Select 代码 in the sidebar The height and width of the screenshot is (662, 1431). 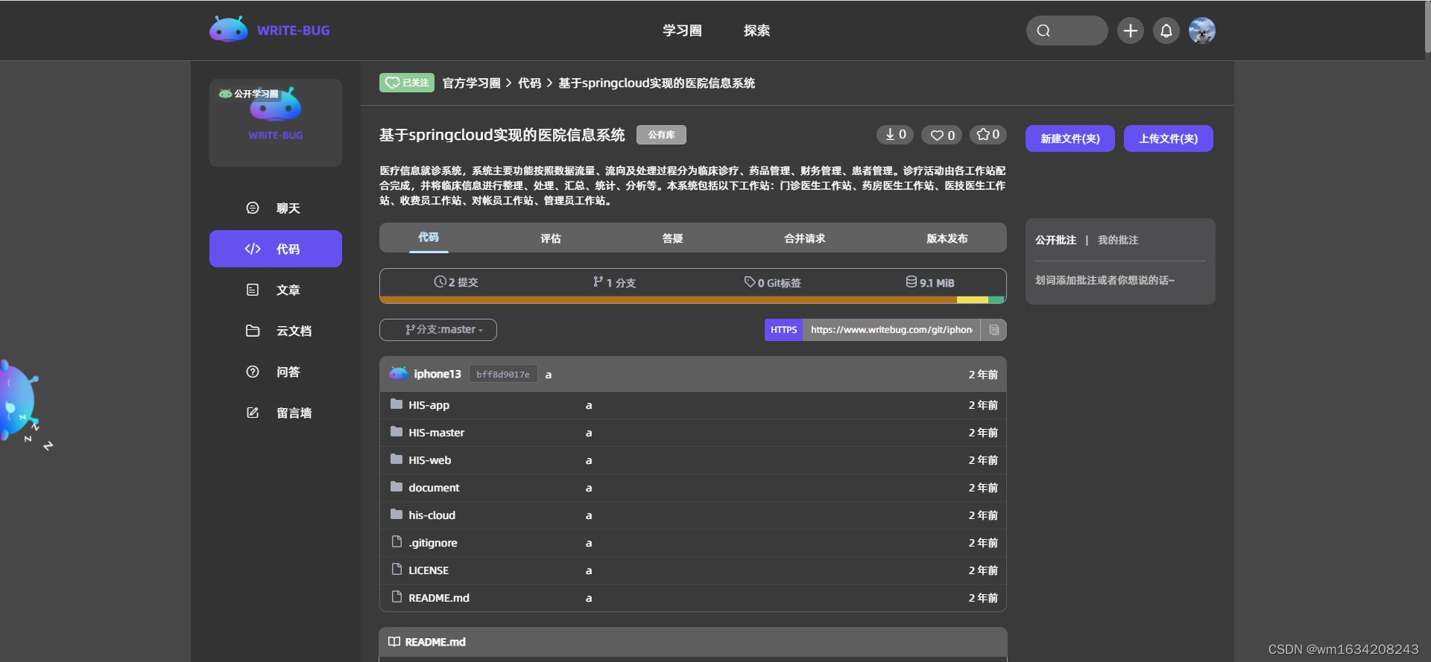pyautogui.click(x=275, y=249)
